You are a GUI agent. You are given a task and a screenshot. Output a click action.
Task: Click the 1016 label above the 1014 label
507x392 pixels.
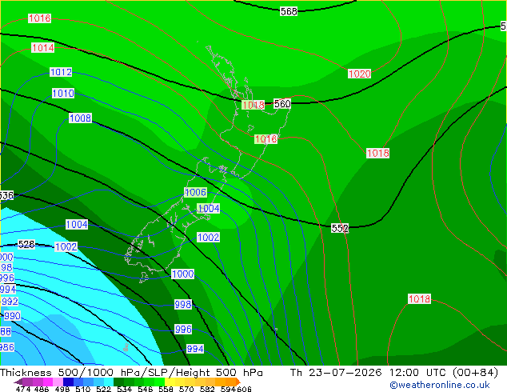pos(39,18)
